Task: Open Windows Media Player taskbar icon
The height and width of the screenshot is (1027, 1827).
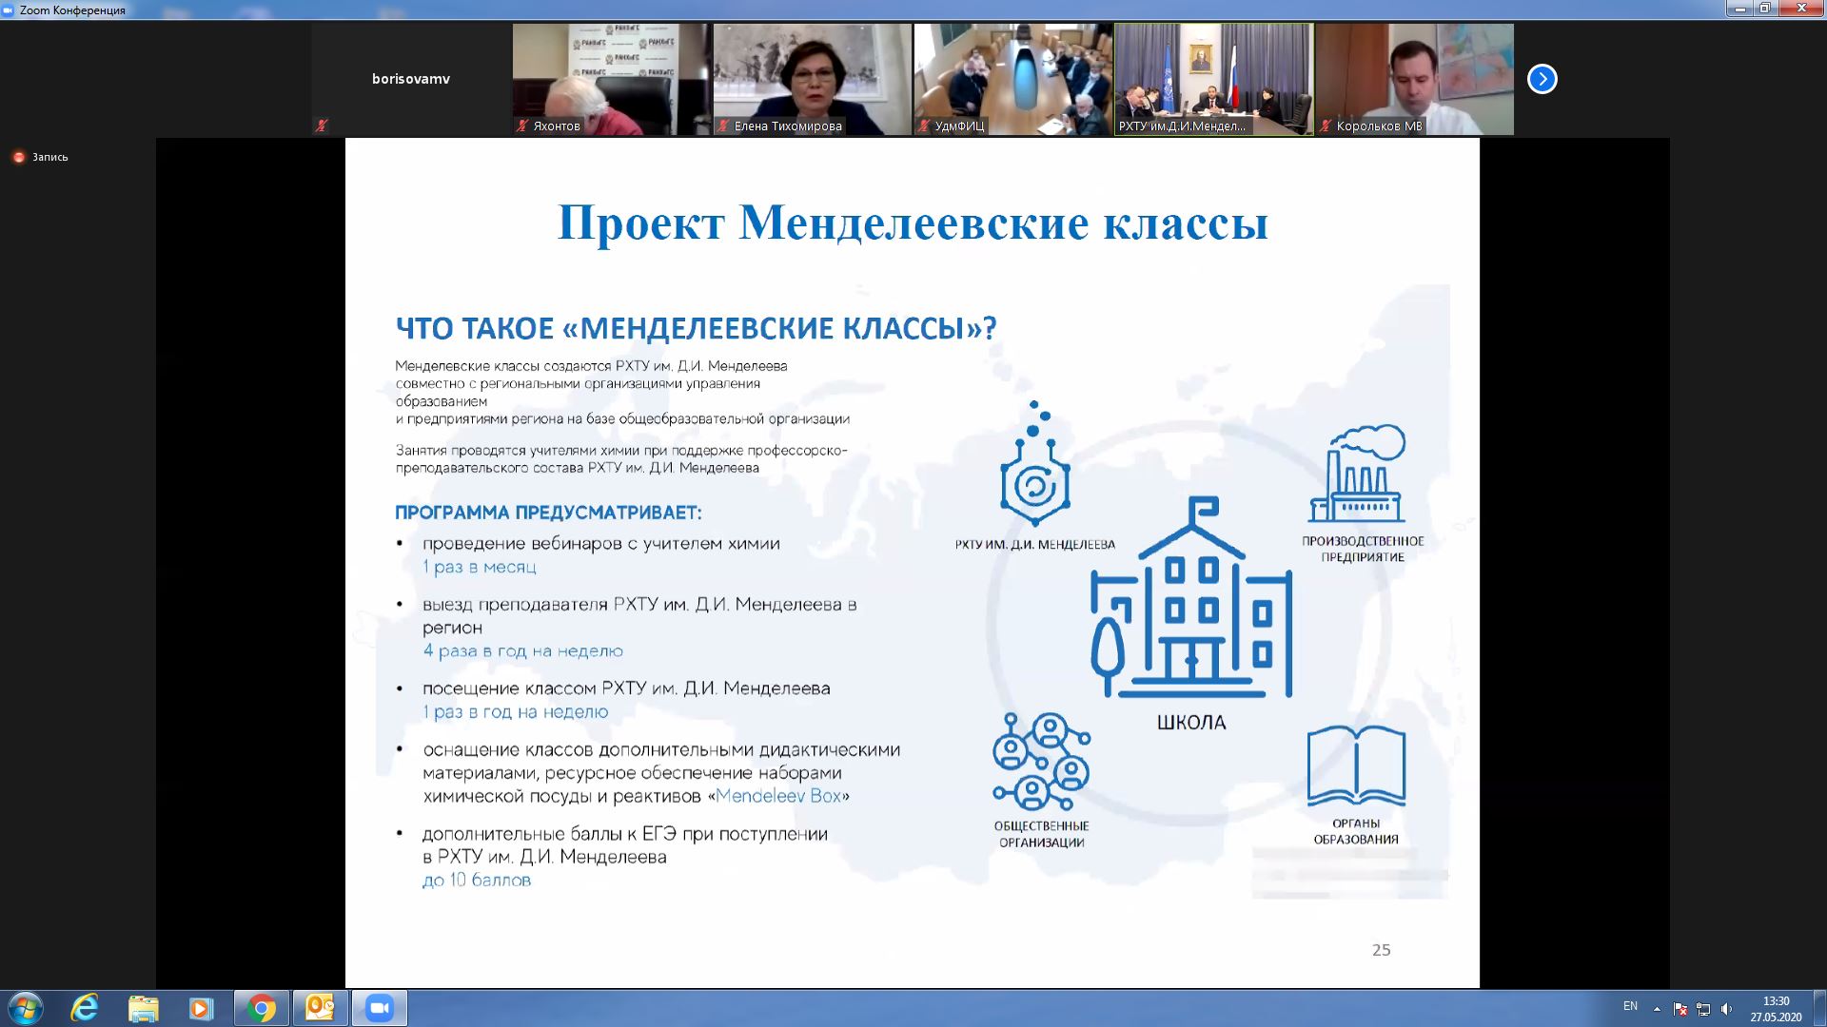Action: pos(201,1008)
